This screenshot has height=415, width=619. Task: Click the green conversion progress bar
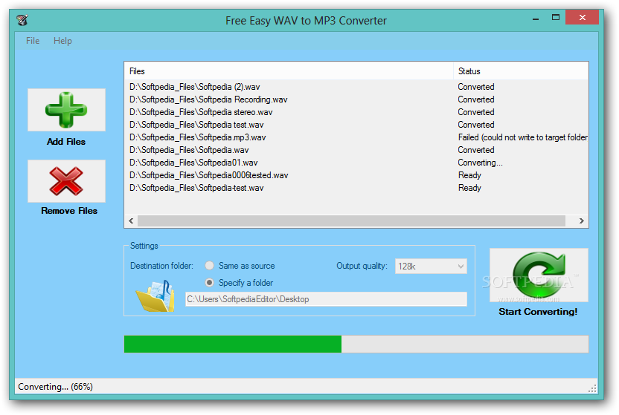click(x=356, y=344)
